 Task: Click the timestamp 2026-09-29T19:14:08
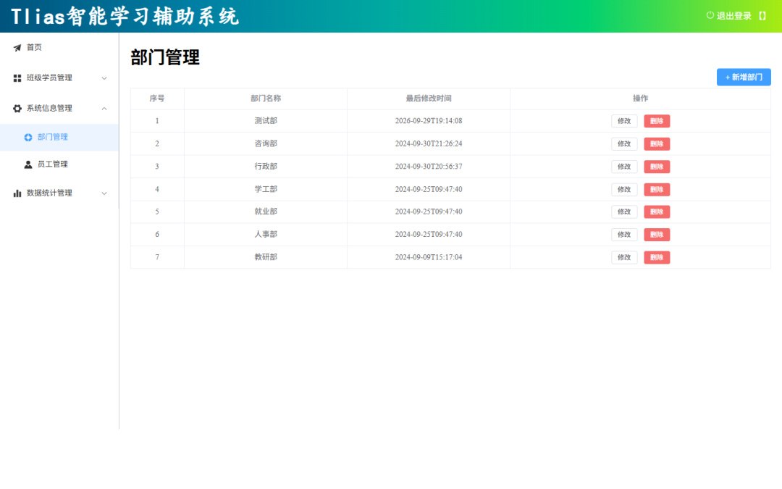(x=429, y=121)
